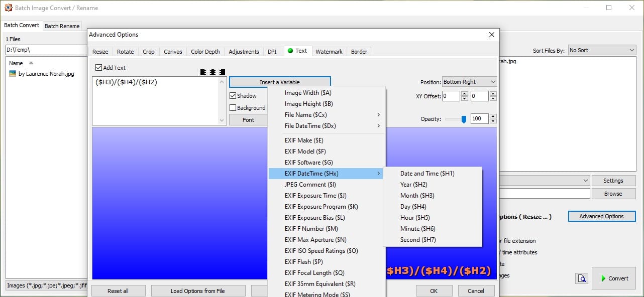Close the Advanced Options dialog
This screenshot has width=644, height=297.
click(491, 35)
